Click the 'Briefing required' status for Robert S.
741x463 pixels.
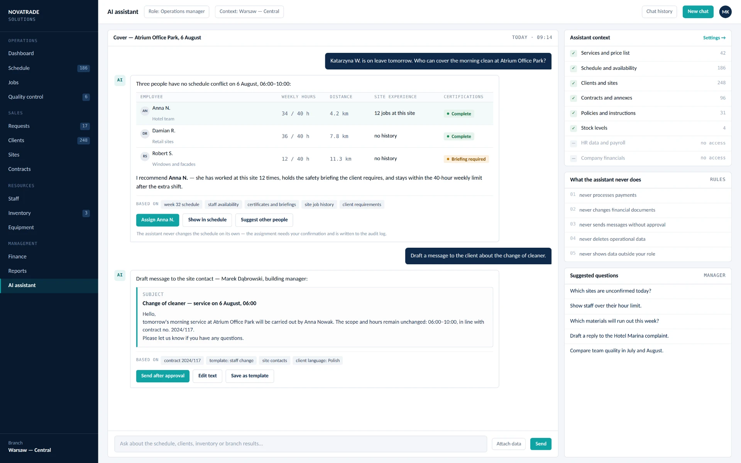tap(466, 159)
